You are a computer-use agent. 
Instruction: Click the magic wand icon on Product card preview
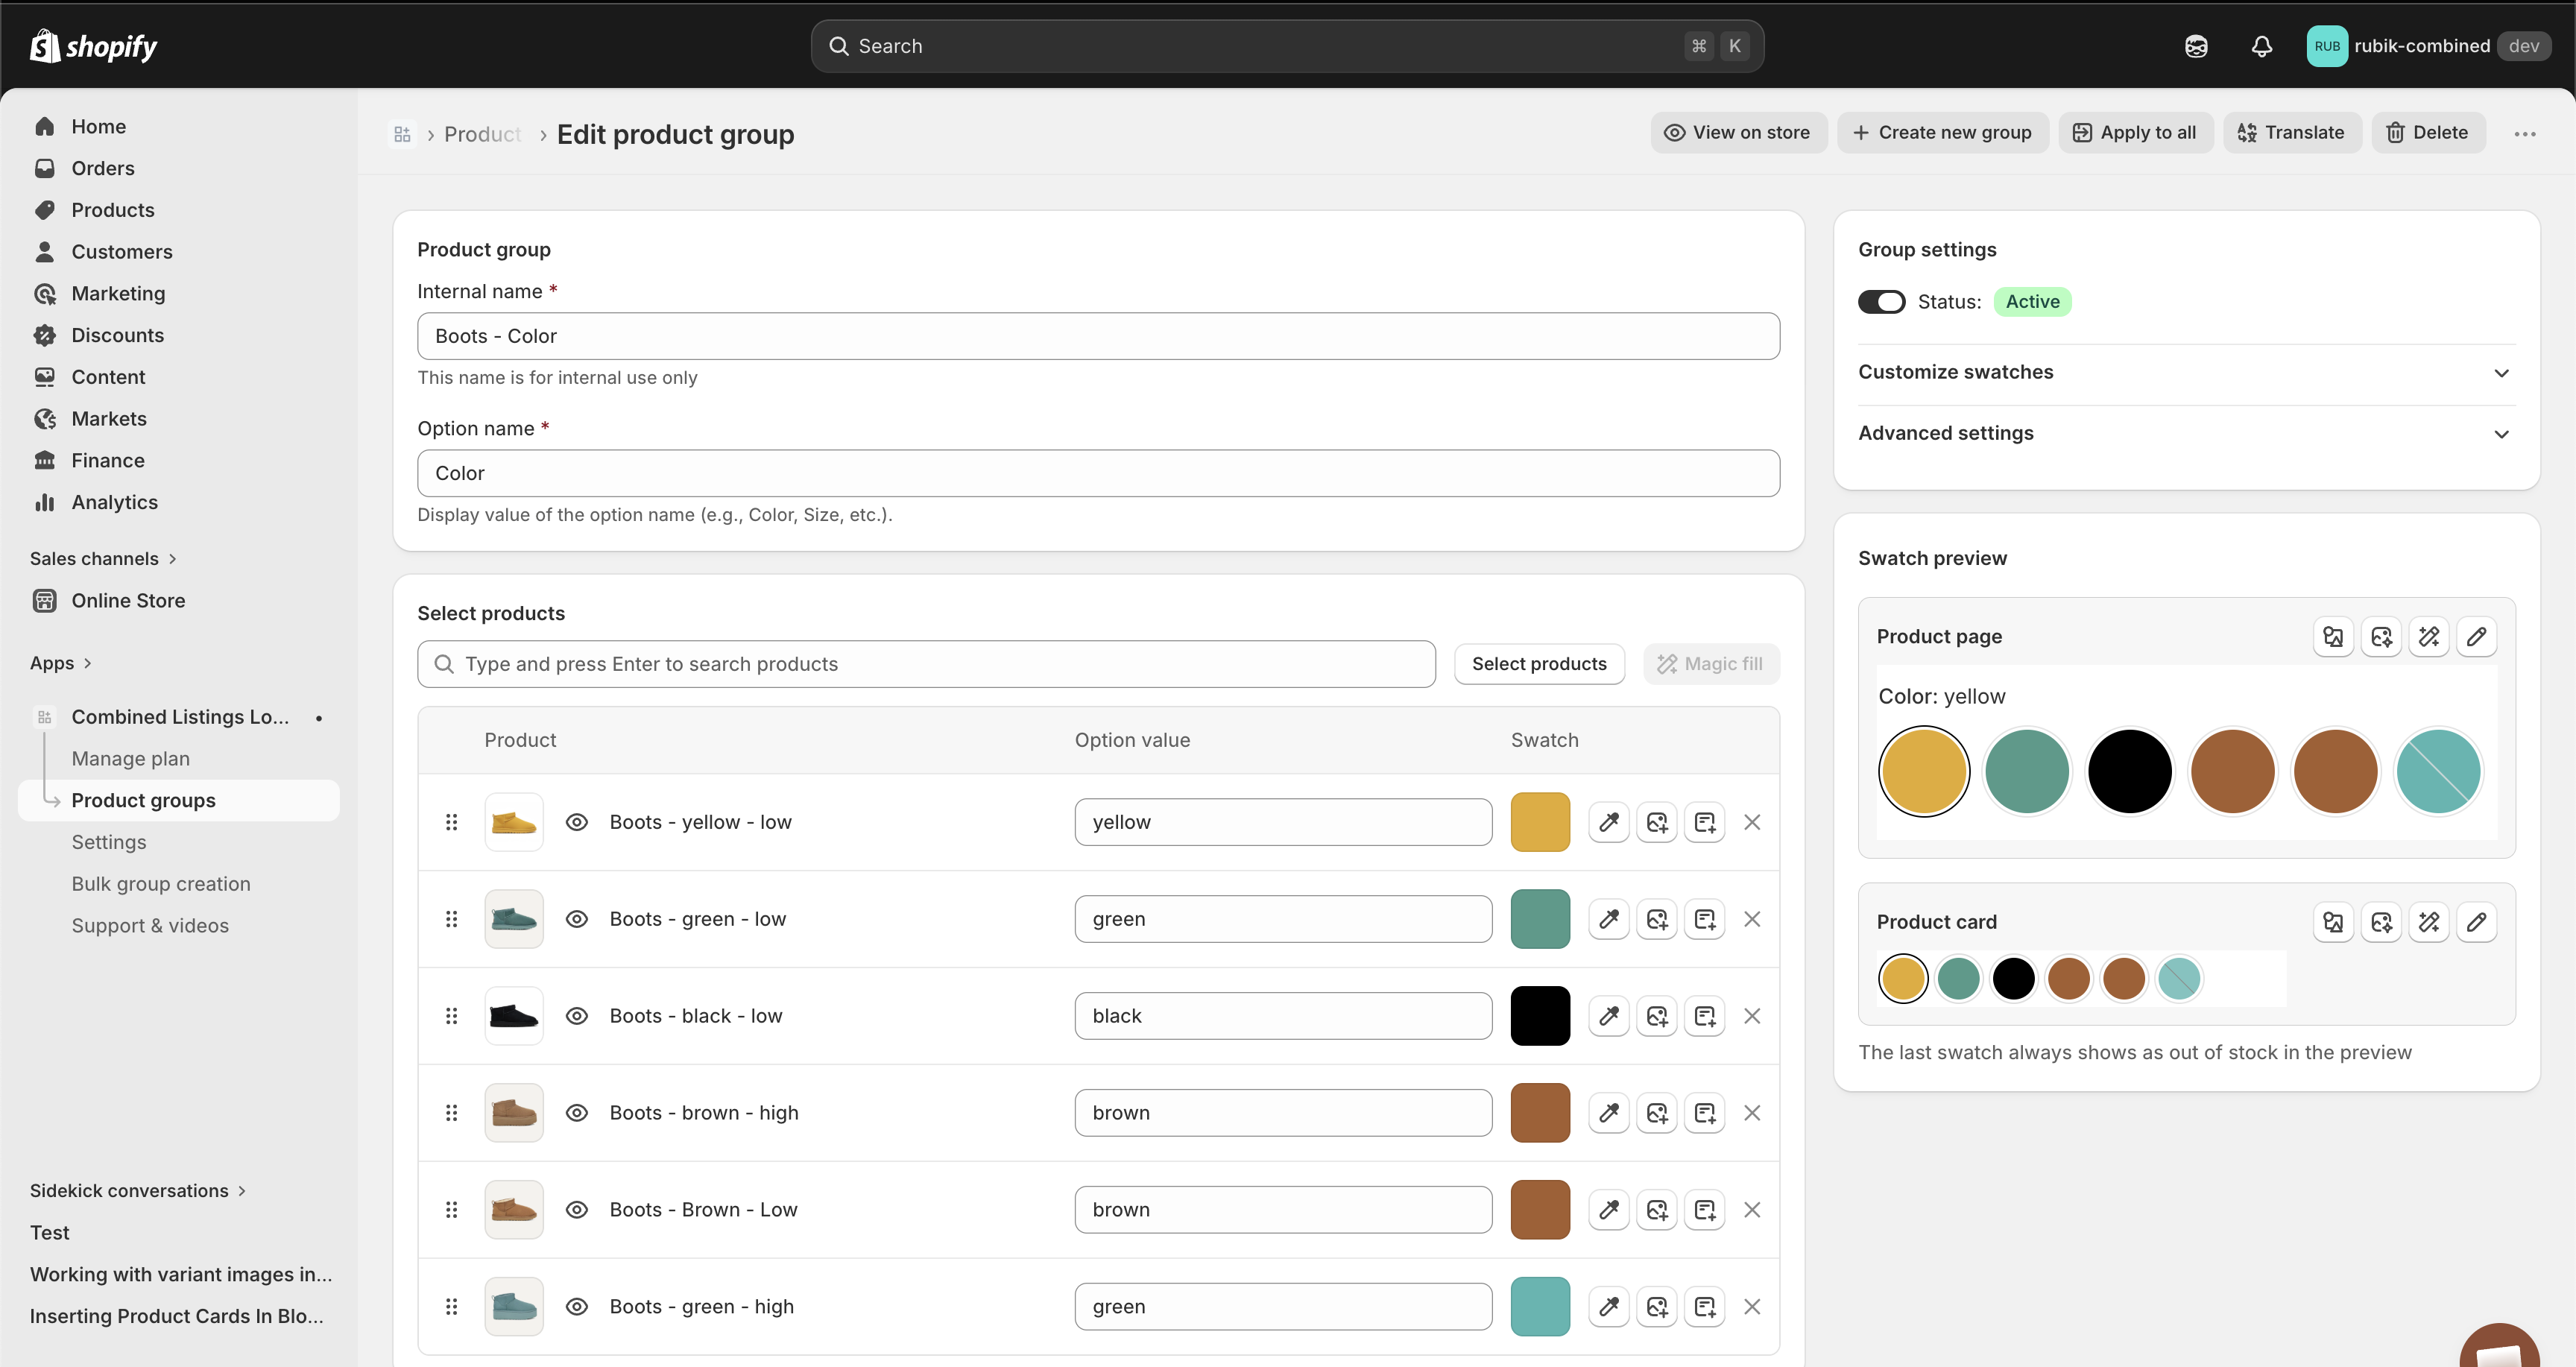[x=2429, y=921]
